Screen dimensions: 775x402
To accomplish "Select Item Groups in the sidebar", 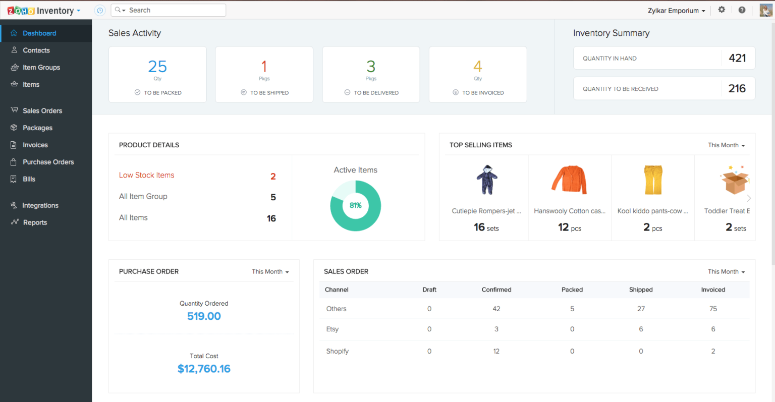I will [40, 67].
